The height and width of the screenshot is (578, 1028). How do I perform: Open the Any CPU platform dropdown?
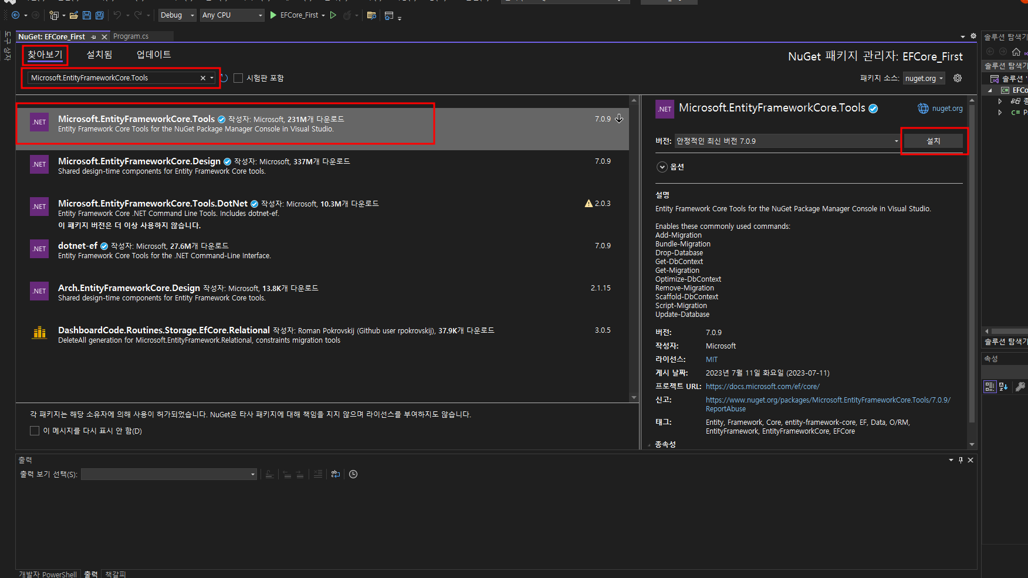coord(232,15)
